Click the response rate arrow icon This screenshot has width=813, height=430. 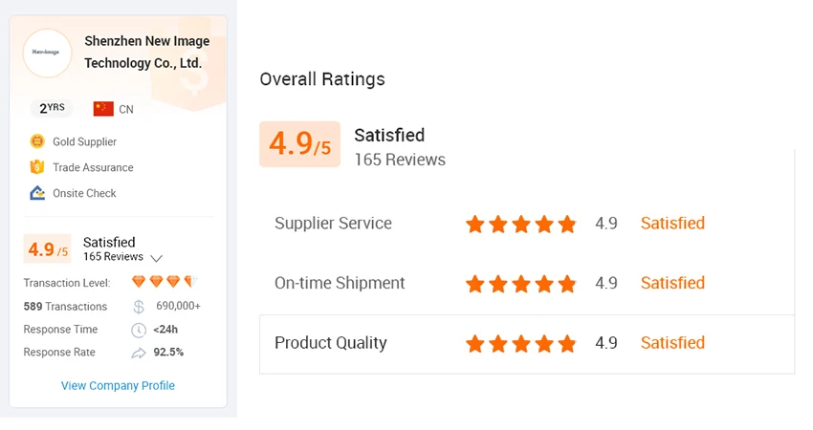(139, 353)
